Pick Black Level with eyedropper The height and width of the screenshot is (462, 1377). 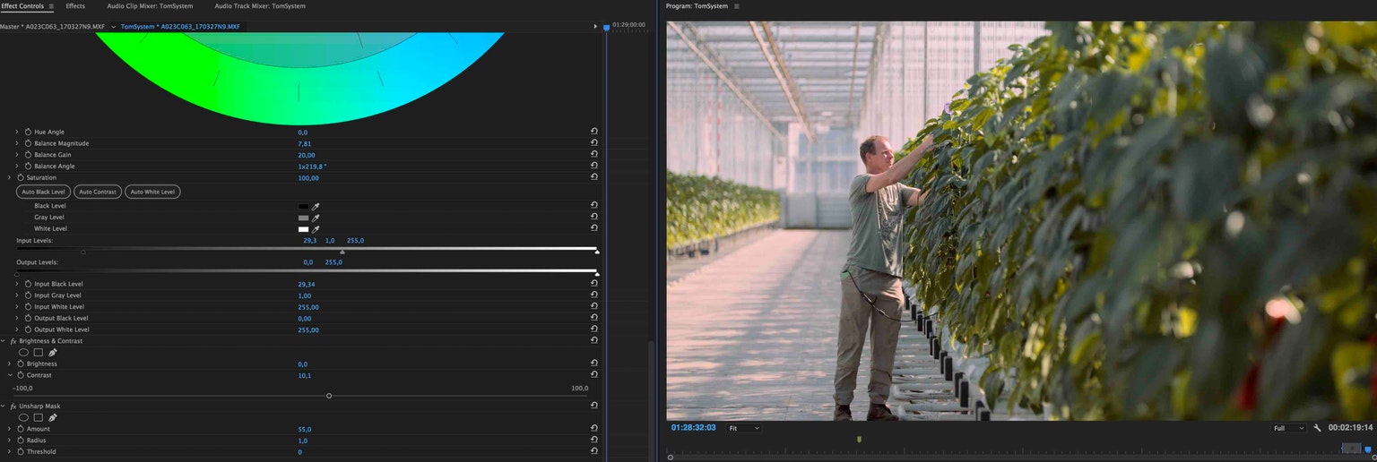tap(316, 206)
